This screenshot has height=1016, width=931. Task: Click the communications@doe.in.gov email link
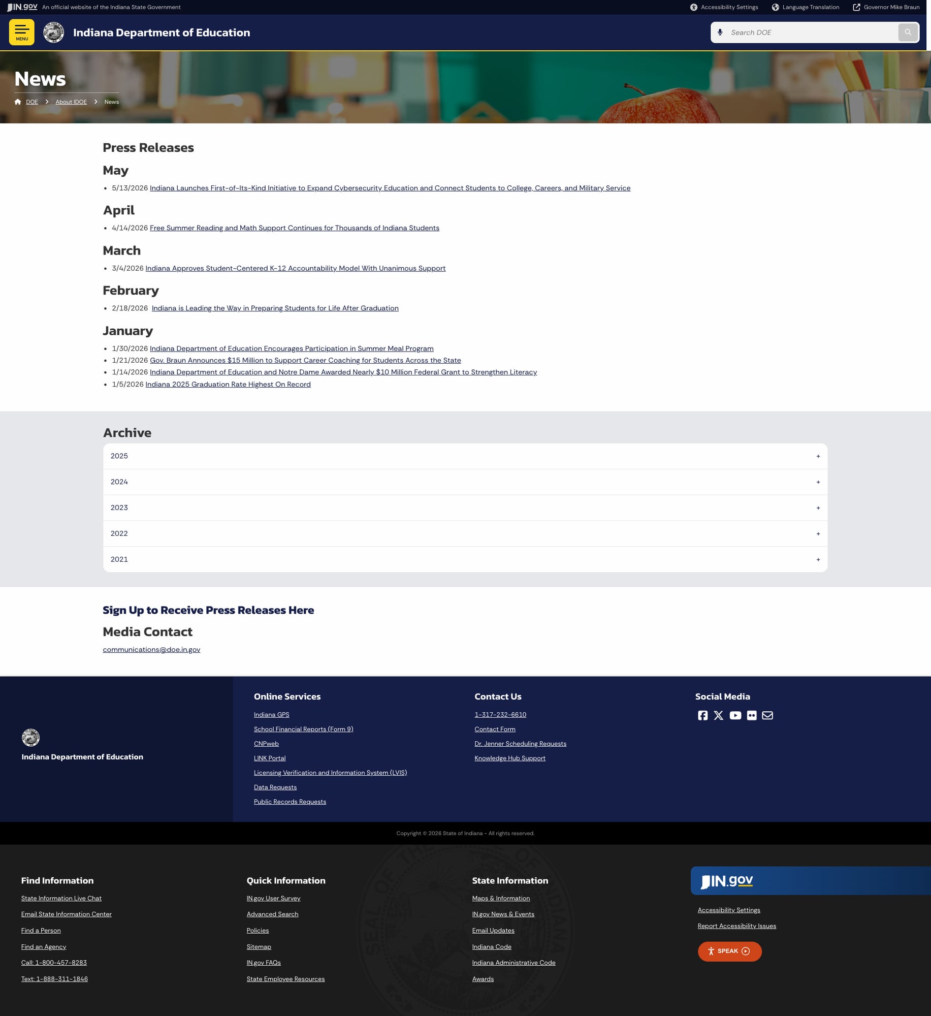(x=151, y=650)
